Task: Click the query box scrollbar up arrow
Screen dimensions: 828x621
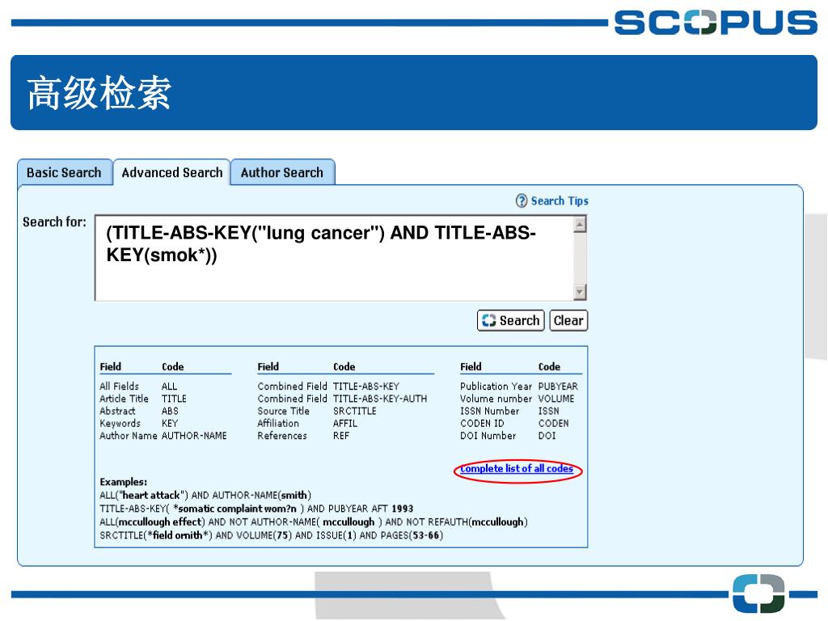Action: coord(580,225)
